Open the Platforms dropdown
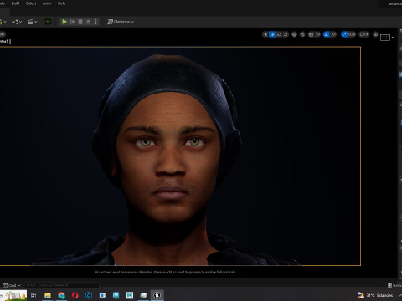Viewport: 402px width, 301px height. (x=121, y=22)
